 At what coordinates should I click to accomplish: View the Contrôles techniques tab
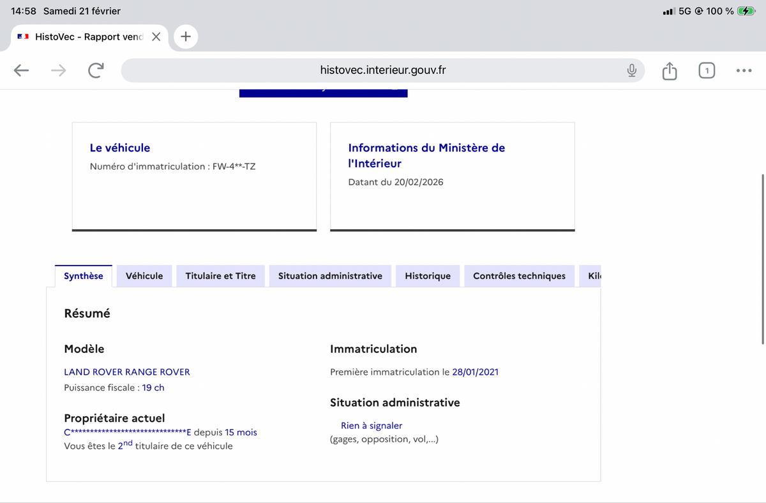[519, 276]
